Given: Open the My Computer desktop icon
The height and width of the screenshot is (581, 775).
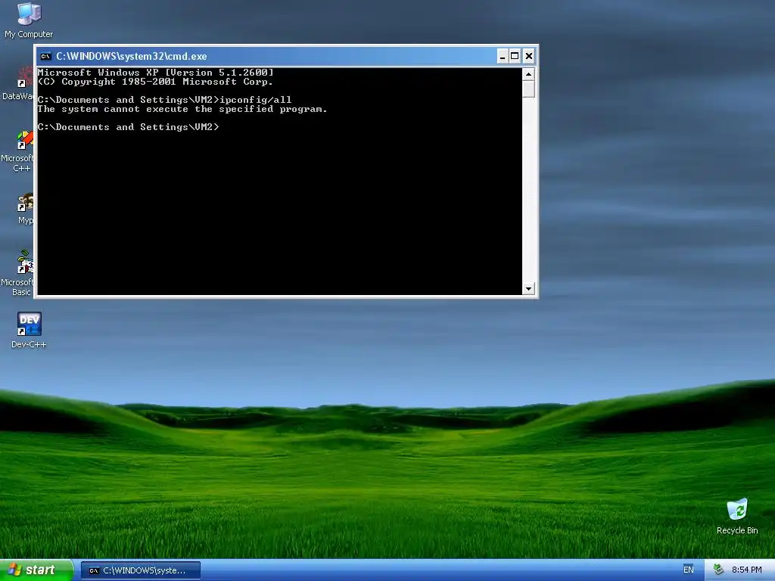Looking at the screenshot, I should click(29, 20).
